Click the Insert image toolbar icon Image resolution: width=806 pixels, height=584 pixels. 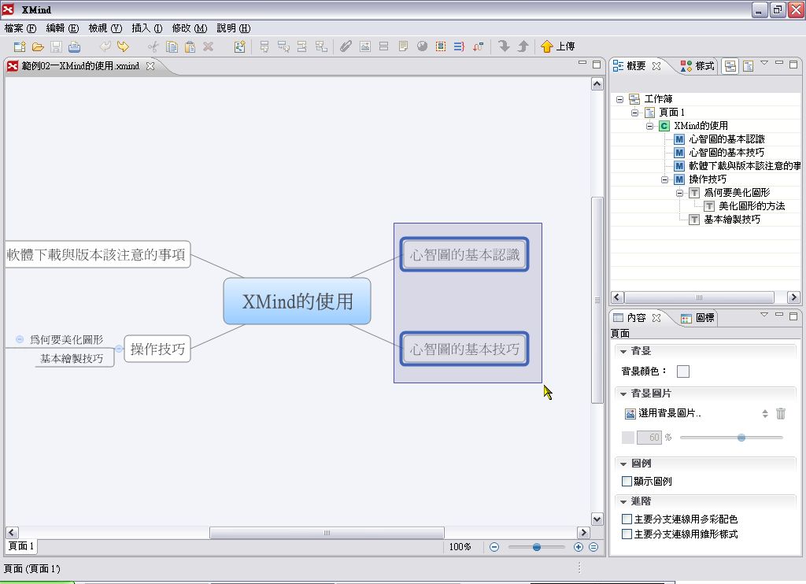pyautogui.click(x=365, y=46)
